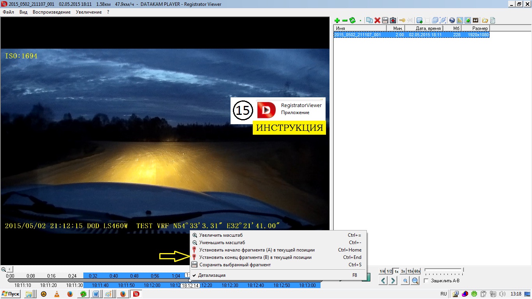Click the film strip icon in toolbar
The width and height of the screenshot is (532, 299).
(476, 21)
